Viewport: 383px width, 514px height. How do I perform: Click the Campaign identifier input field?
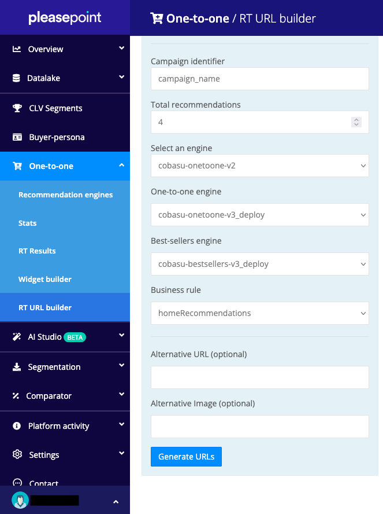pos(259,78)
